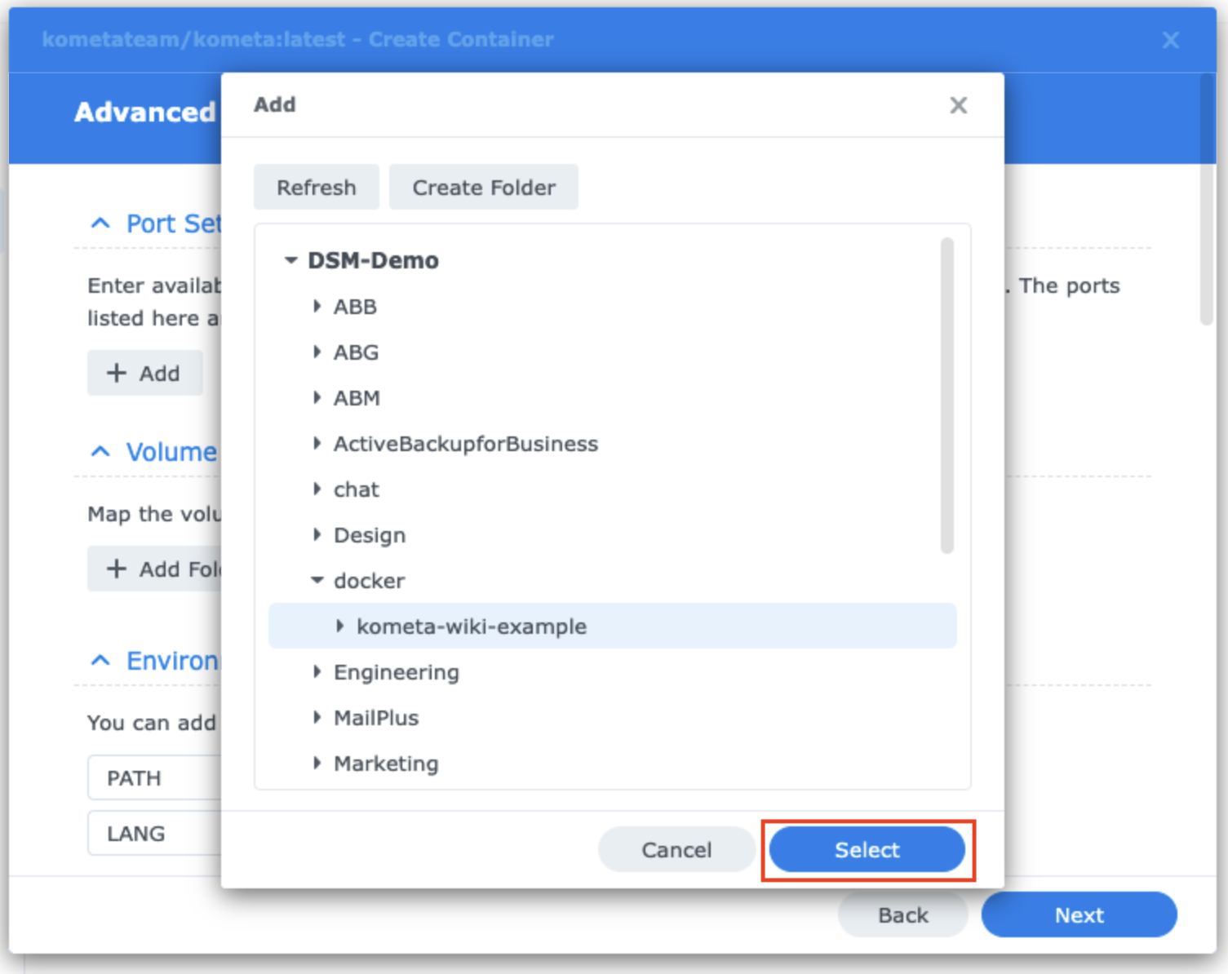Expand the Engineering folder arrow
Viewport: 1228px width, 974px height.
317,671
